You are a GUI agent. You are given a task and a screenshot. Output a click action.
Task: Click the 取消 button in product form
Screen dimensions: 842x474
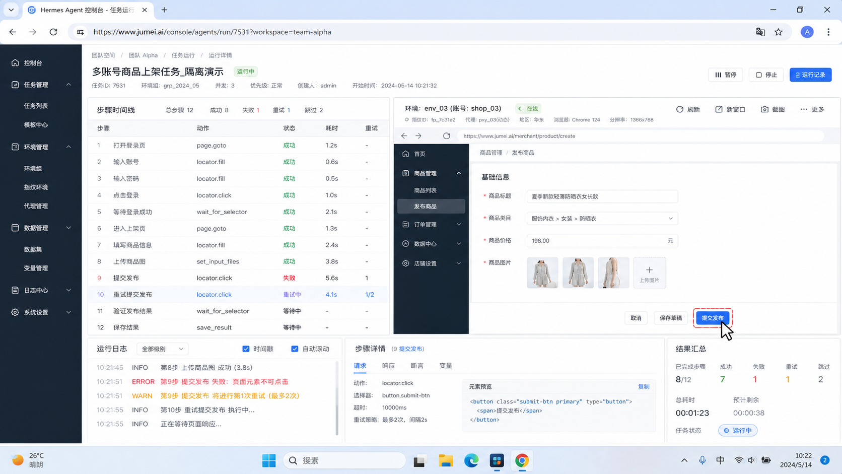(636, 318)
